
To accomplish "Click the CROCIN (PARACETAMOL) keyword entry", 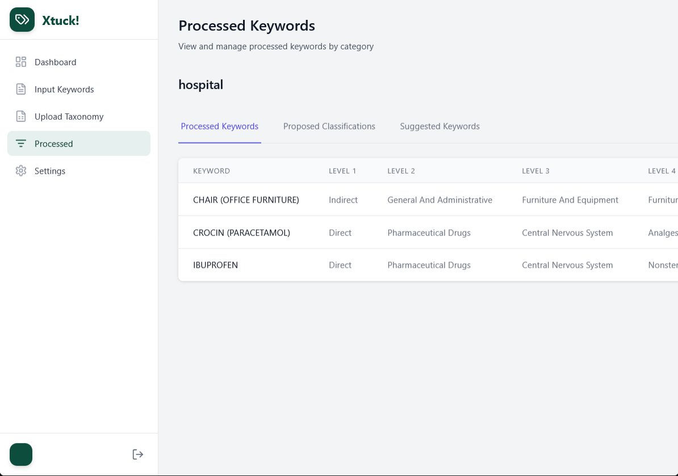I will point(241,233).
